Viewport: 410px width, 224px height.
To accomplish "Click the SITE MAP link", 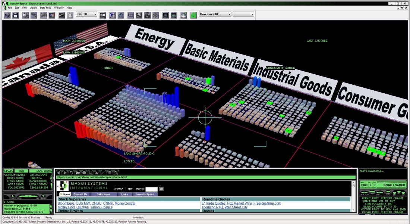I will 118,189.
